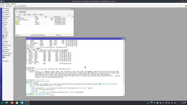187x105 pixels.
Task: Click the filter funnel icon in File List
Action: pyautogui.click(x=19, y=15)
